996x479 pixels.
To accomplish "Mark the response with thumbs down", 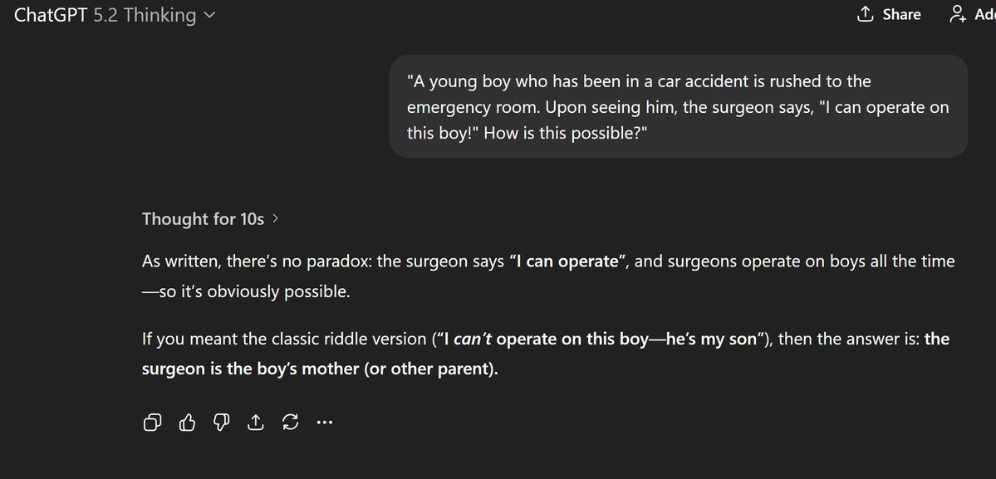I will point(221,423).
